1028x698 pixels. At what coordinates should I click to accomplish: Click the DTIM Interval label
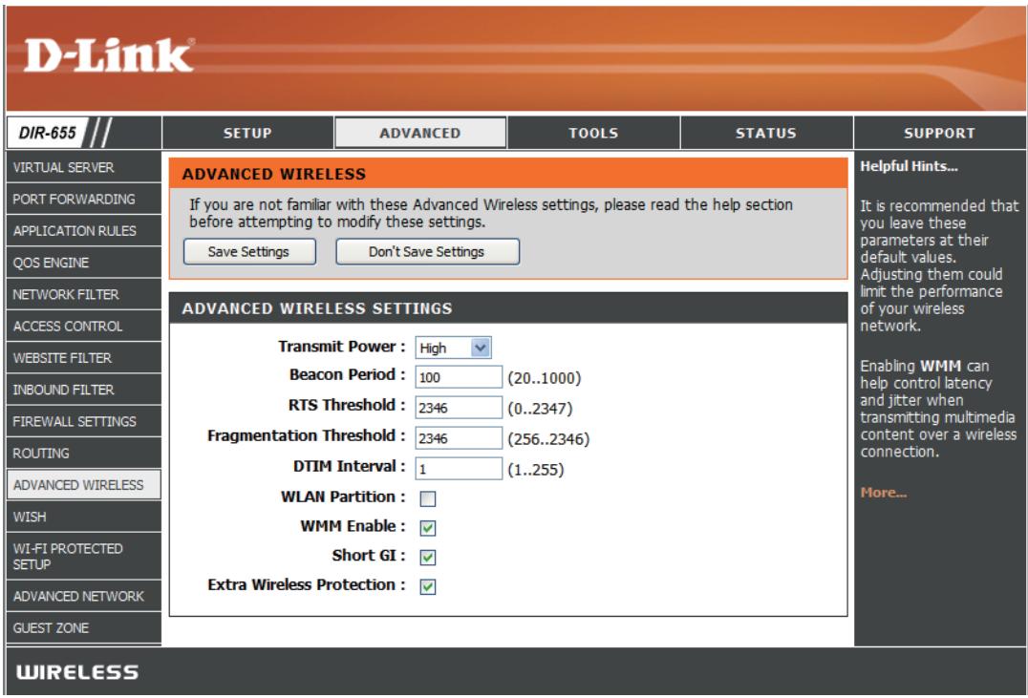[x=349, y=466]
